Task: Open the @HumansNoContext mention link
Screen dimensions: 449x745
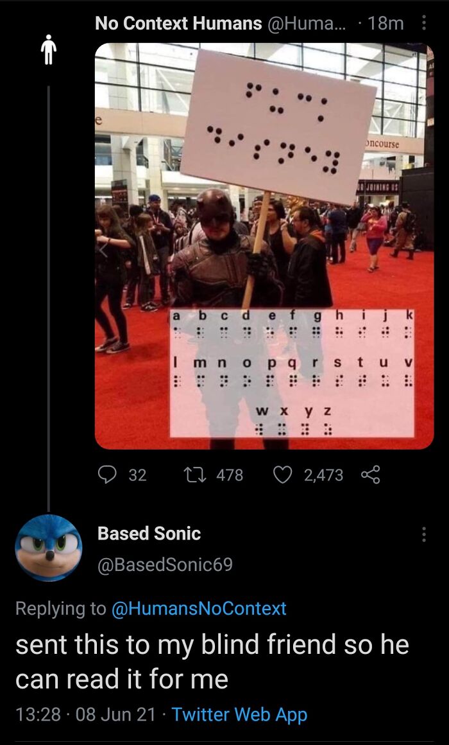Action: (199, 608)
